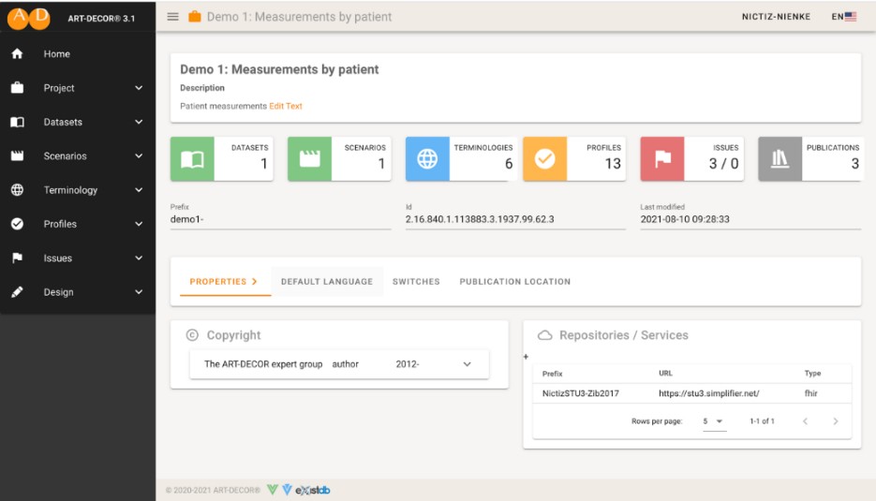
Task: Select the Default Language tab
Action: pos(327,282)
